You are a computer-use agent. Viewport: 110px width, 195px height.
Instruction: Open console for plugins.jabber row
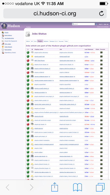101,152
